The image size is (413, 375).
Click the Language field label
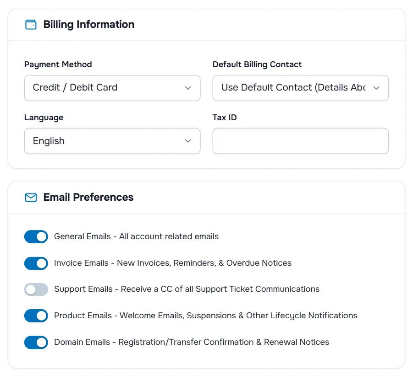click(x=44, y=118)
